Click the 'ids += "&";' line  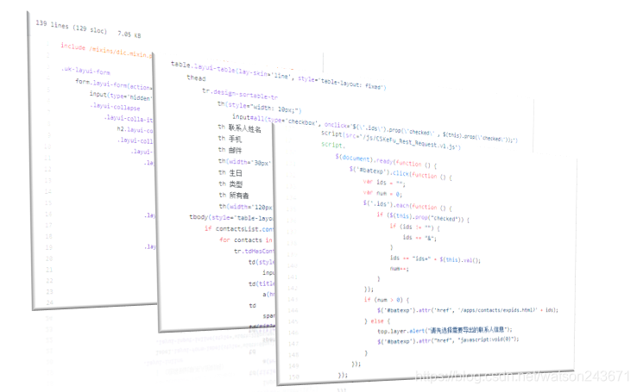(x=419, y=238)
